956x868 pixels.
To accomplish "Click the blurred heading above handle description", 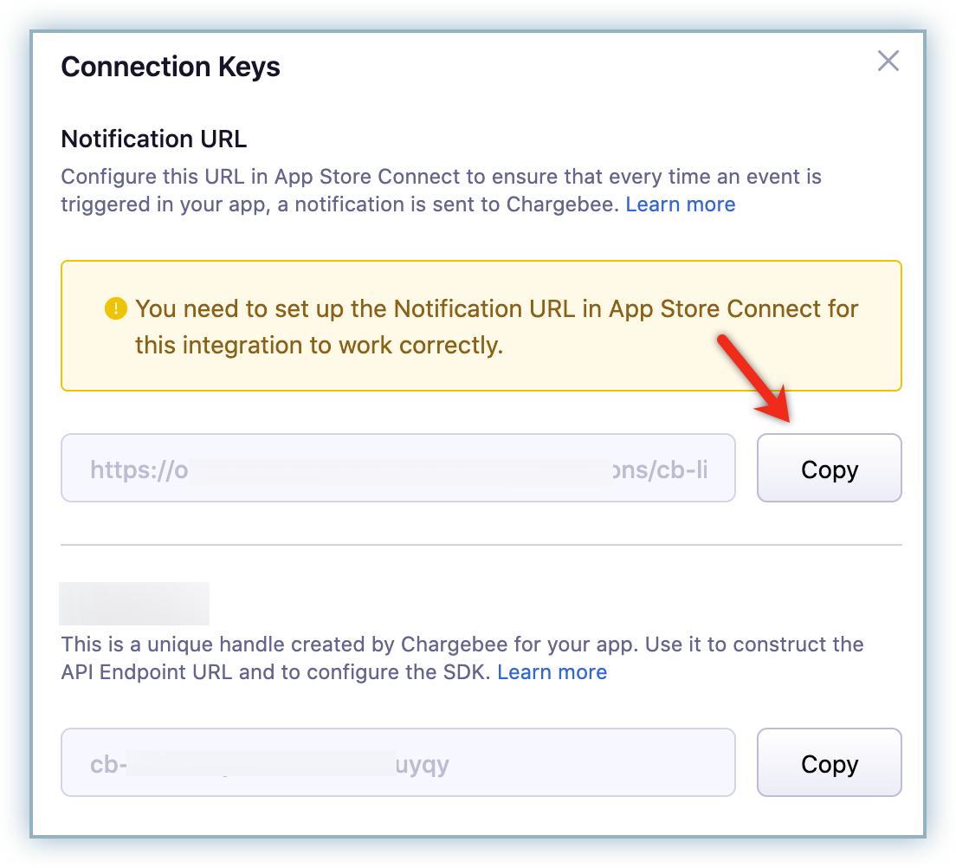I will 134,603.
